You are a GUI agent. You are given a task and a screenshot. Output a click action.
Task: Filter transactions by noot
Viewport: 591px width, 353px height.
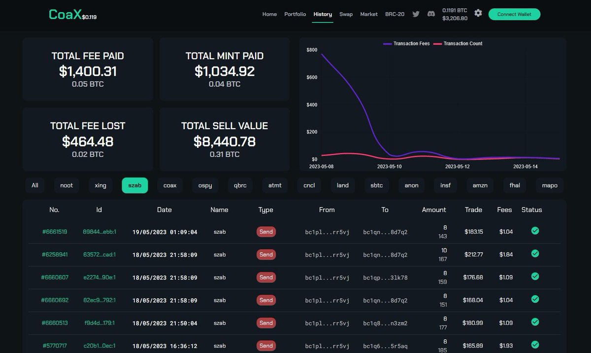(66, 185)
